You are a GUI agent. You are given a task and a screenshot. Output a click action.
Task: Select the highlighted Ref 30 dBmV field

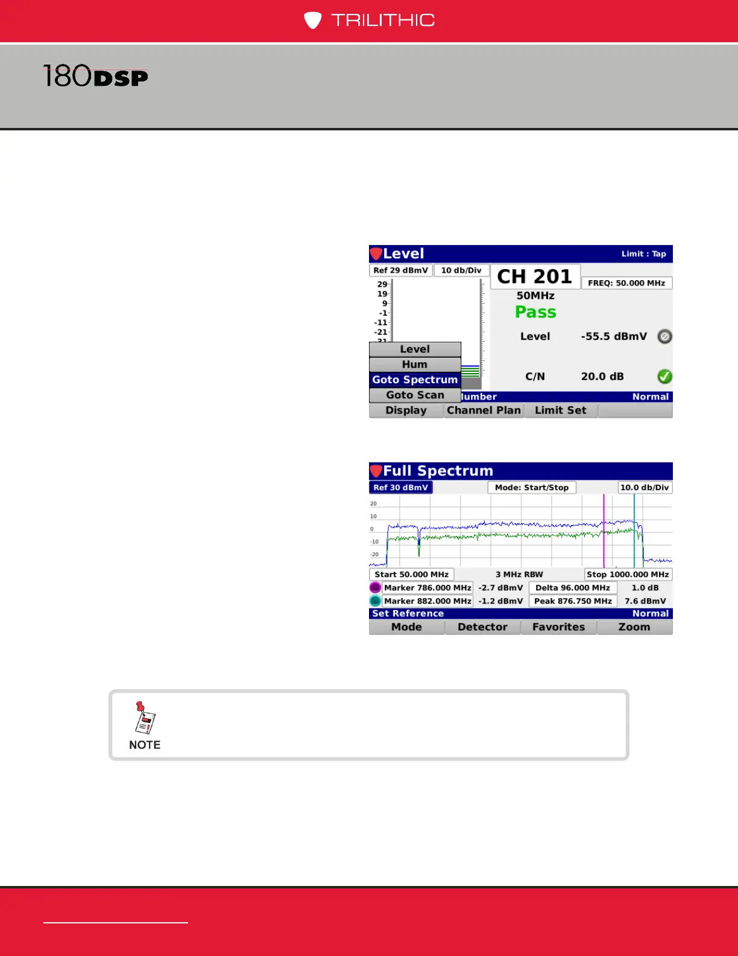[x=400, y=488]
